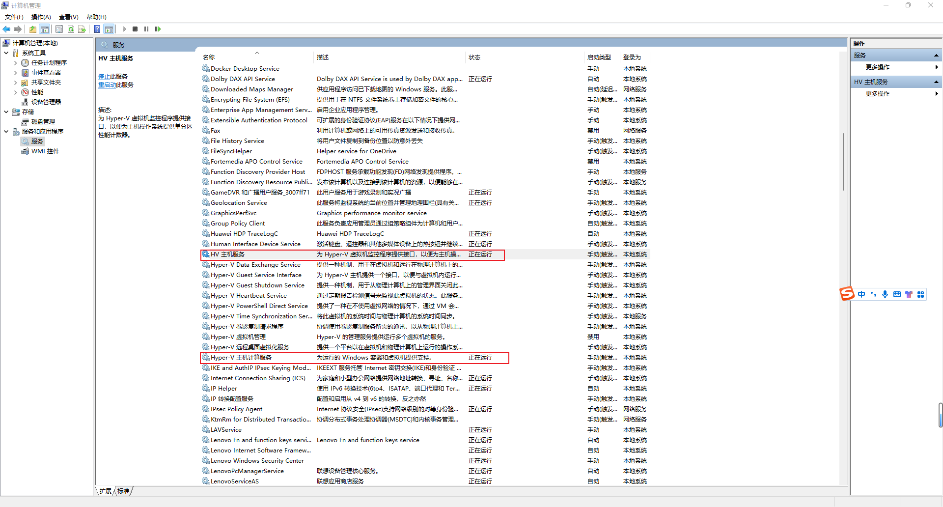943x507 pixels.
Task: Click the Forward arrow in toolbar
Action: click(18, 29)
